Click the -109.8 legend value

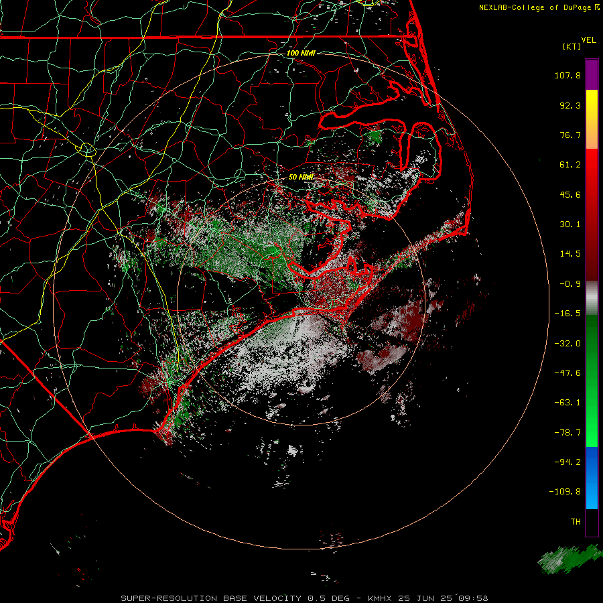click(x=565, y=492)
